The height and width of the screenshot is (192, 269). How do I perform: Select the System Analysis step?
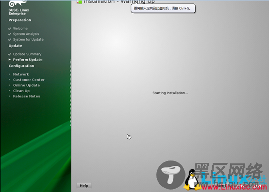click(26, 34)
